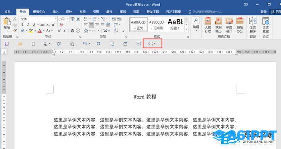Select the Format Painter brush
Screen dimensions: 281x149
click(x=15, y=31)
